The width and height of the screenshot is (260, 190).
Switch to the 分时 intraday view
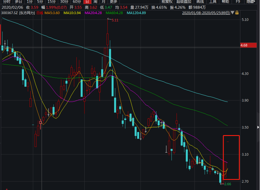tap(6, 1)
